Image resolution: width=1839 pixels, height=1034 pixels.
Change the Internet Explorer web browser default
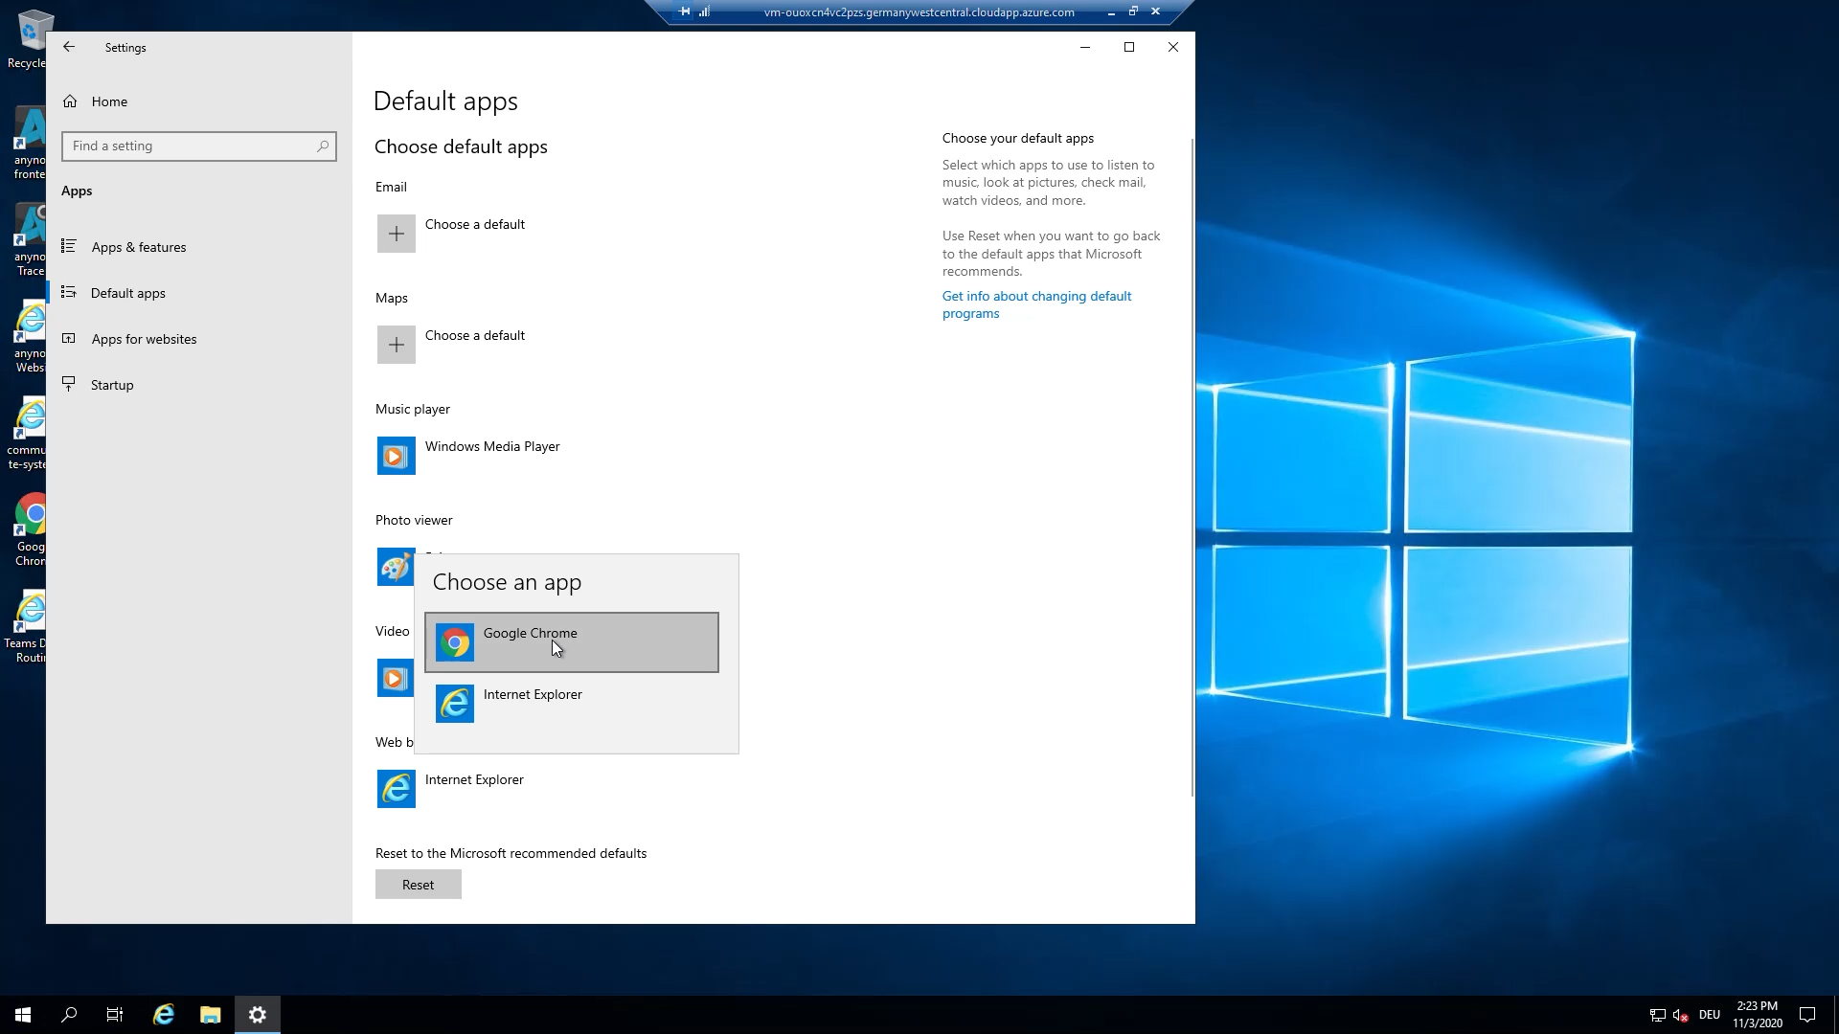click(474, 779)
